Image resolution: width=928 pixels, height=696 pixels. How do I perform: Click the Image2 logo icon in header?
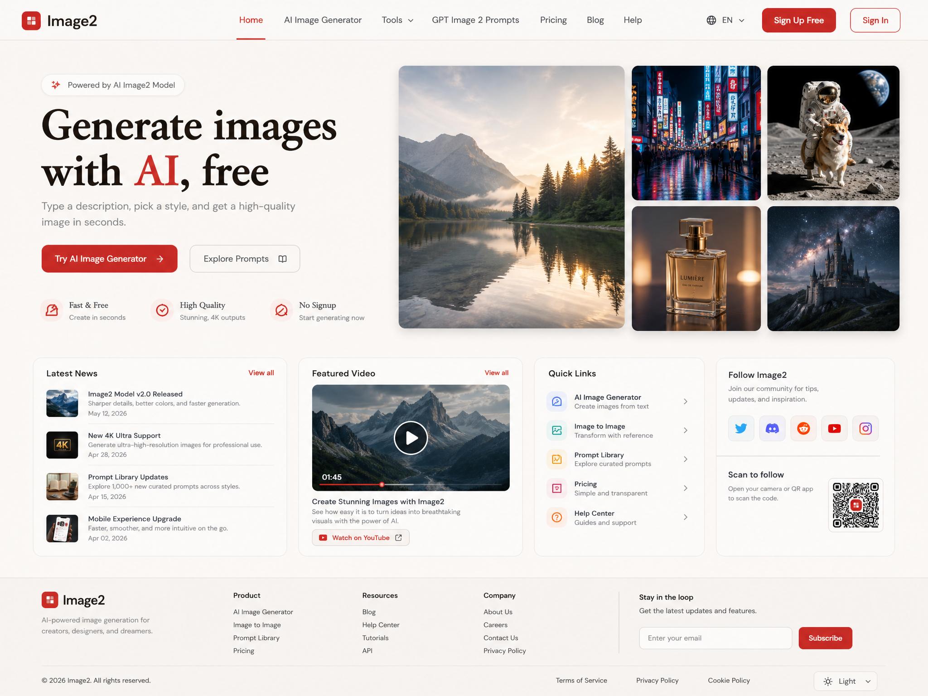pos(31,20)
